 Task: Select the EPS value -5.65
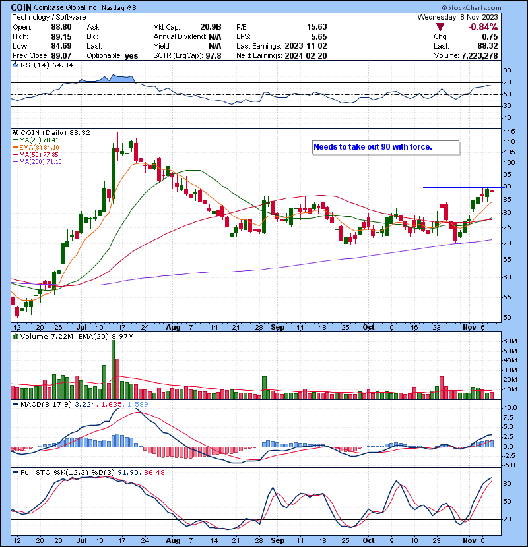(317, 37)
